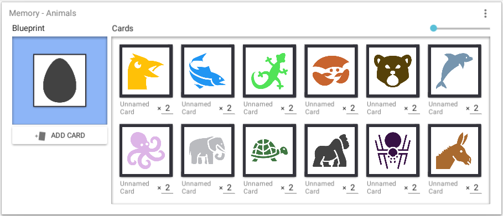This screenshot has width=503, height=216.
Task: Edit quantity field of bear card
Action: coord(414,108)
